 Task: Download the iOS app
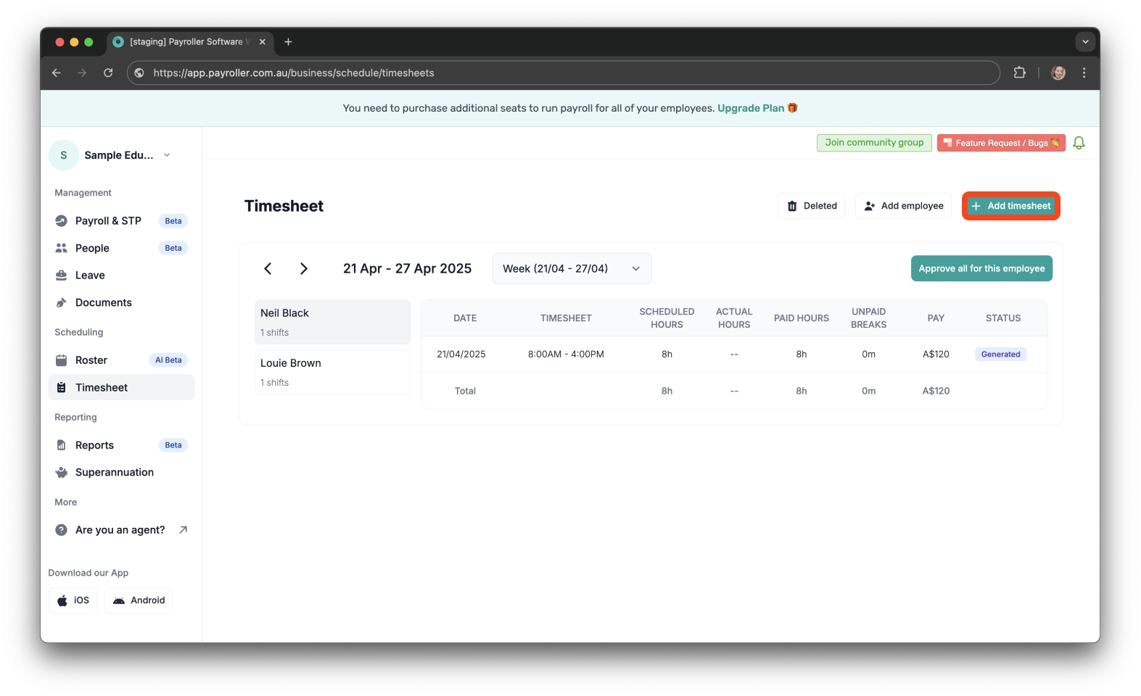[73, 600]
